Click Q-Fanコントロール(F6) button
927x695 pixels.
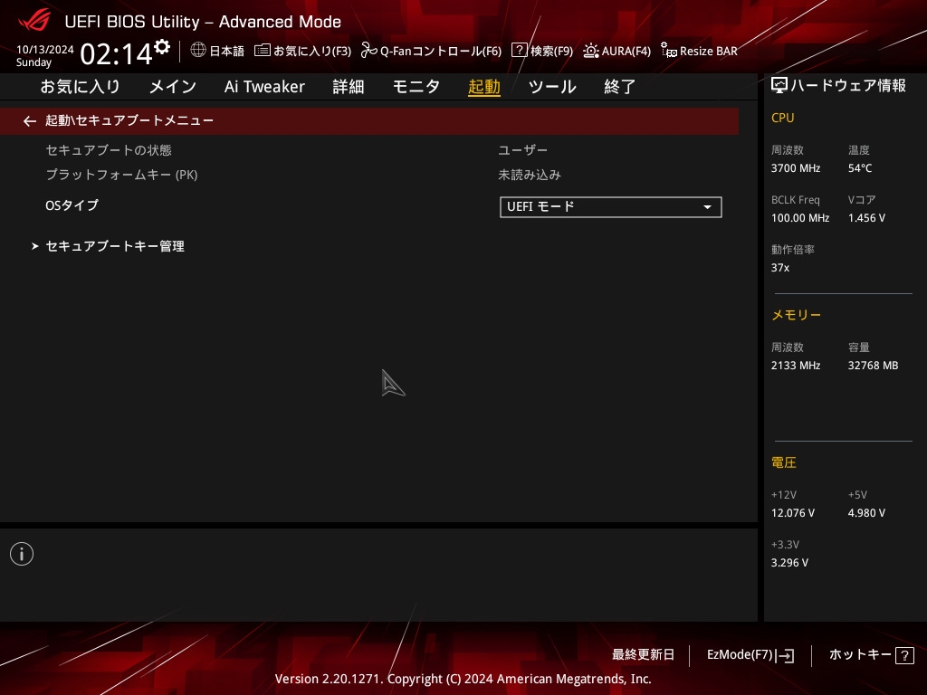(x=431, y=51)
